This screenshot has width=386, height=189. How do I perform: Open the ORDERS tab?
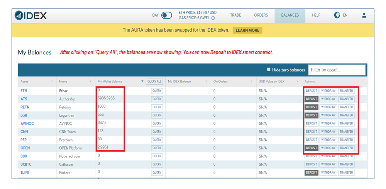pos(261,15)
